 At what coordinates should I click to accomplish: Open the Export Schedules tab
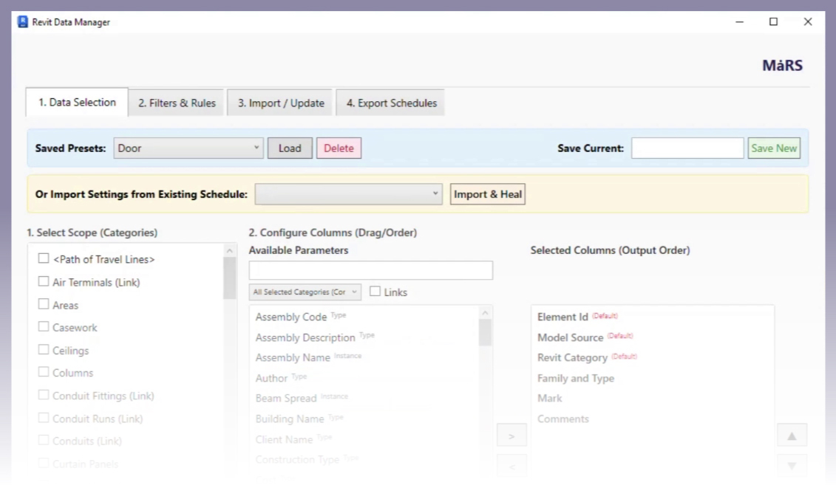390,103
